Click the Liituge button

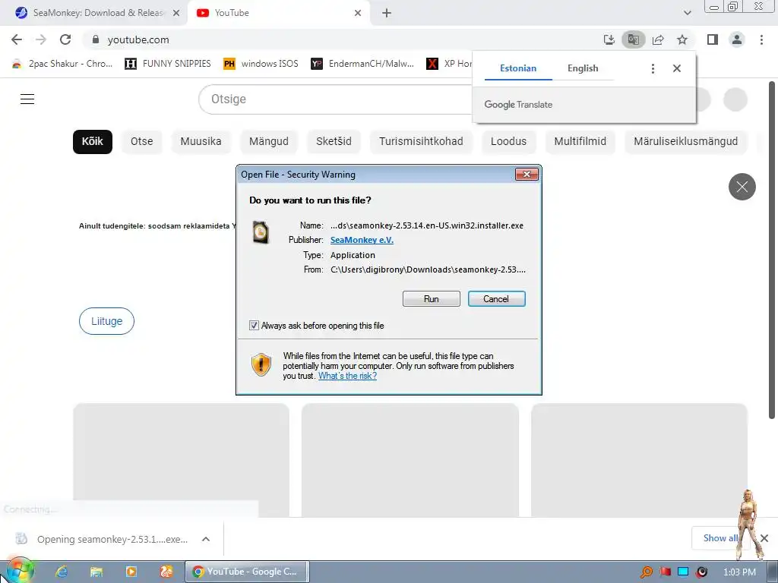tap(106, 321)
